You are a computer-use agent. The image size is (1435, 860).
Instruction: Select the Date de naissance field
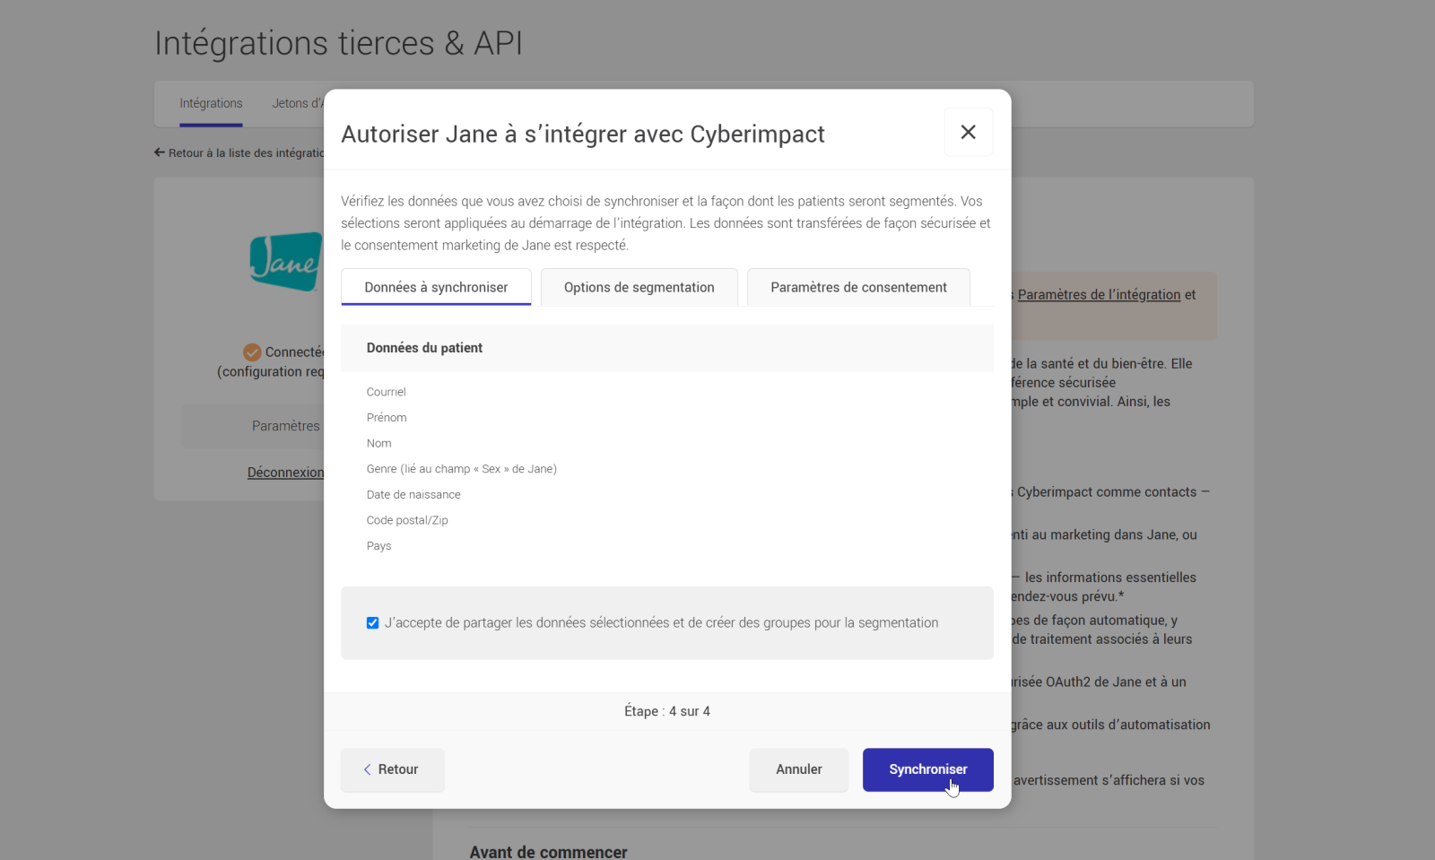[413, 495]
